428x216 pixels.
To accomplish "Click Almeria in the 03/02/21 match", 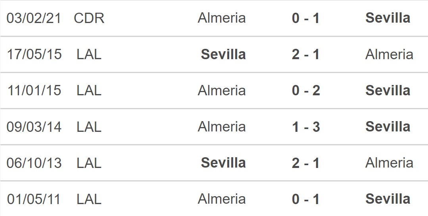I will [222, 18].
